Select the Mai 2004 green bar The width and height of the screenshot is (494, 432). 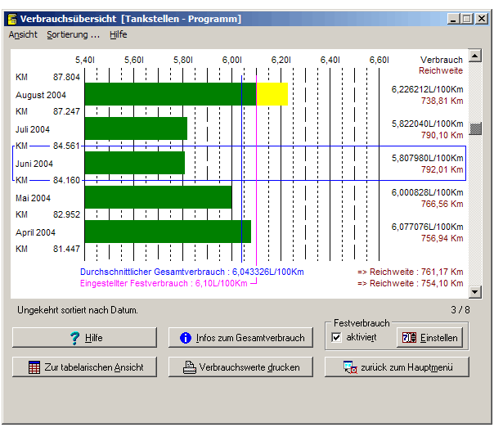(x=158, y=197)
